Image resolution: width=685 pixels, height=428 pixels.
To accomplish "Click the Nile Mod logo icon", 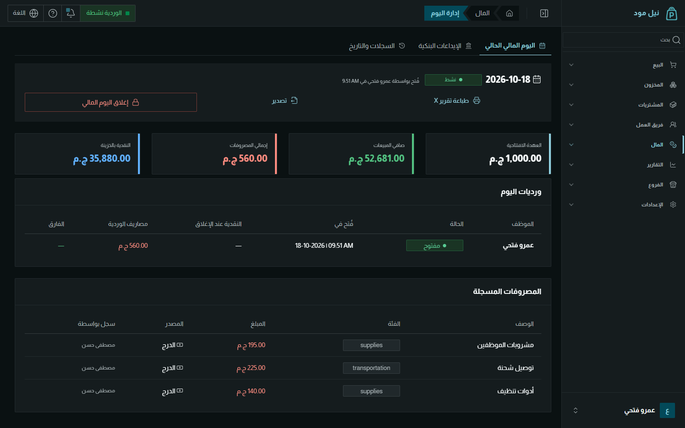I will 671,13.
